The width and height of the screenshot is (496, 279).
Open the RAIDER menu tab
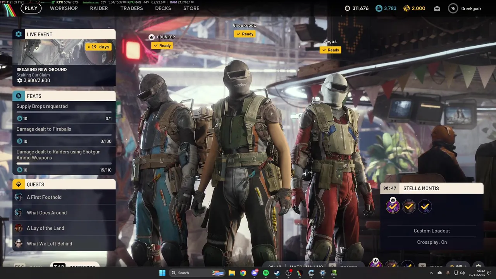pyautogui.click(x=99, y=8)
